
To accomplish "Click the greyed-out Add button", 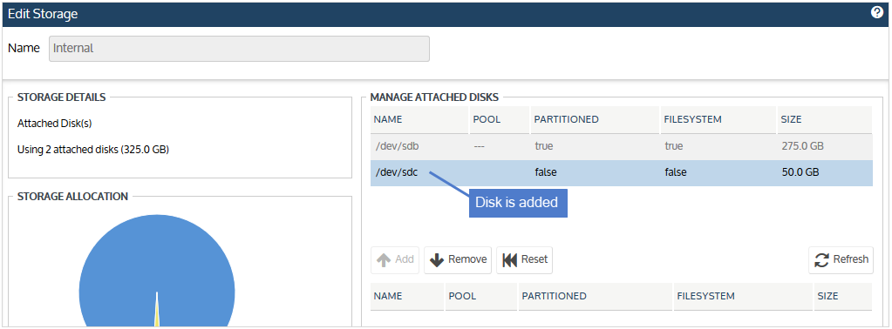I will point(395,259).
